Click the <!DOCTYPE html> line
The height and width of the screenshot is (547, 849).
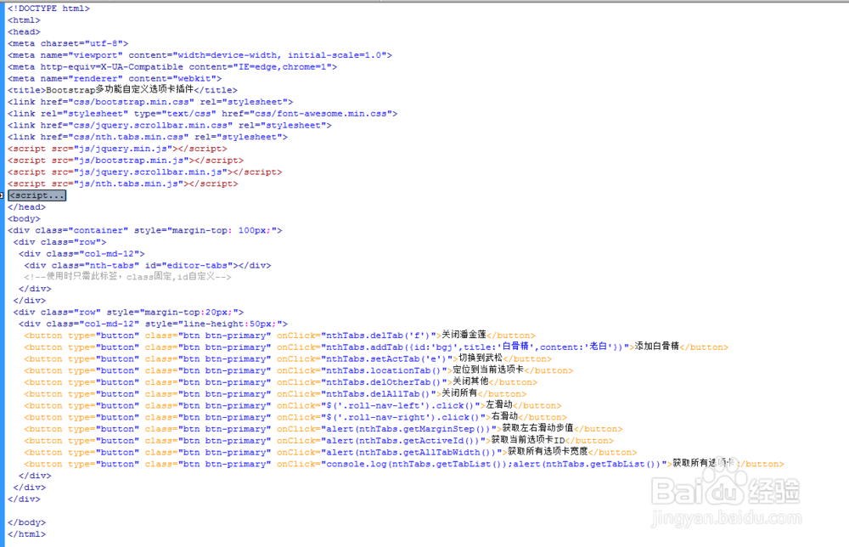click(48, 8)
